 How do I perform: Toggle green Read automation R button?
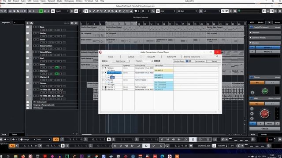tap(41, 11)
